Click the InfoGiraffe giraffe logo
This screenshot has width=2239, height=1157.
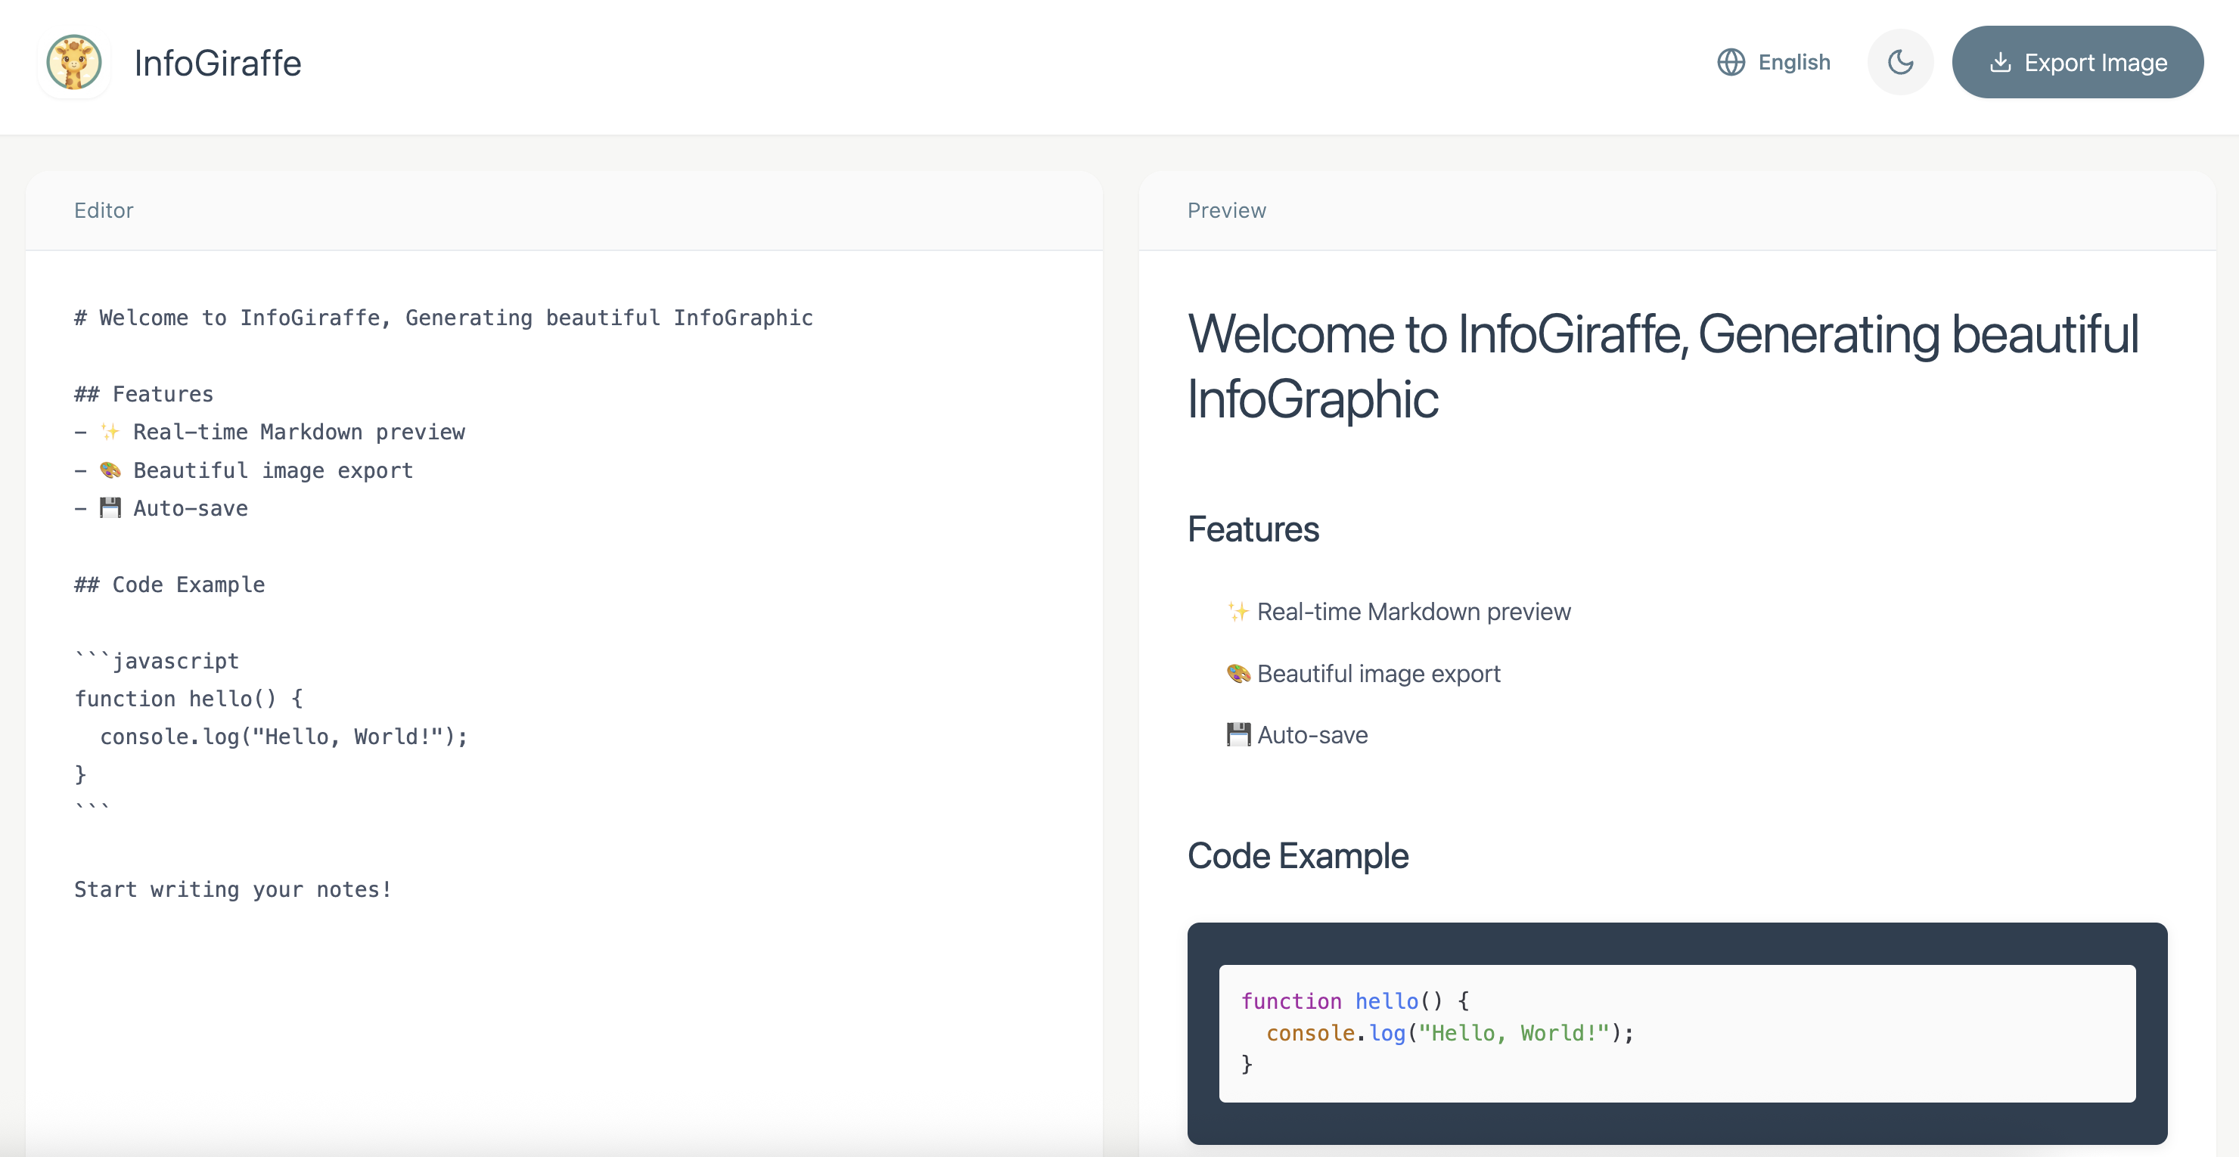pos(74,63)
